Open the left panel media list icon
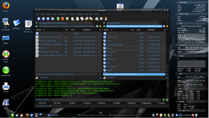209x118 pixels. point(36,26)
